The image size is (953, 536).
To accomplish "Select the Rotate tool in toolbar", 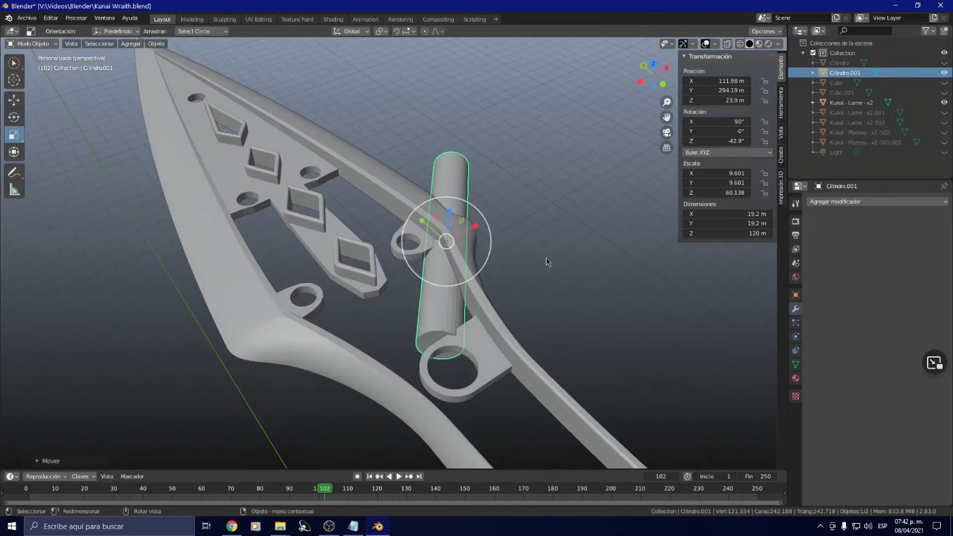I will tap(14, 117).
